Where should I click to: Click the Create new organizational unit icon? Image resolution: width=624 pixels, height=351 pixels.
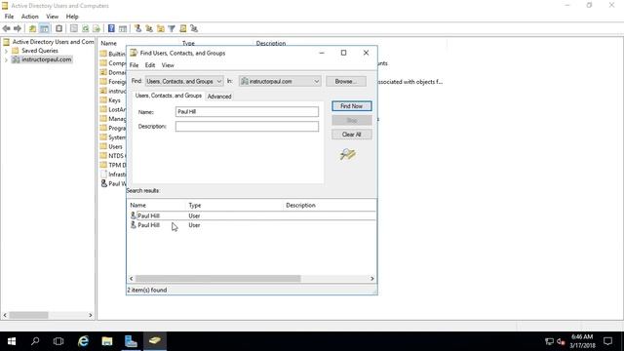[160, 28]
